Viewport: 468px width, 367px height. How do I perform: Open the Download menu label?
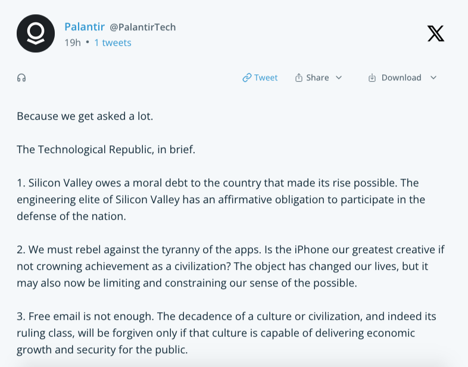[401, 77]
